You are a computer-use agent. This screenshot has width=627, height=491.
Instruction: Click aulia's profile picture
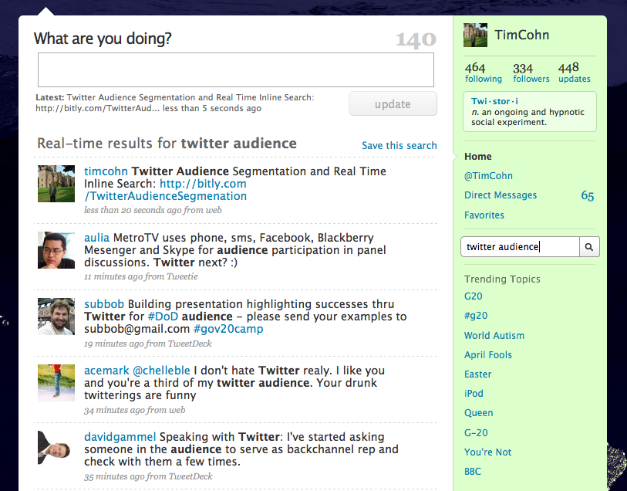click(56, 250)
